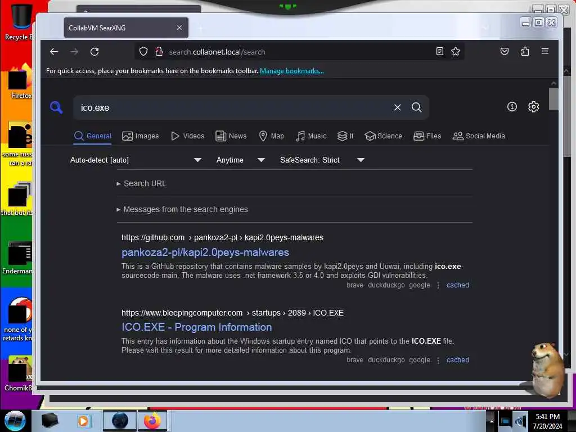Close the CollabVM SearXNG tab

tap(179, 28)
